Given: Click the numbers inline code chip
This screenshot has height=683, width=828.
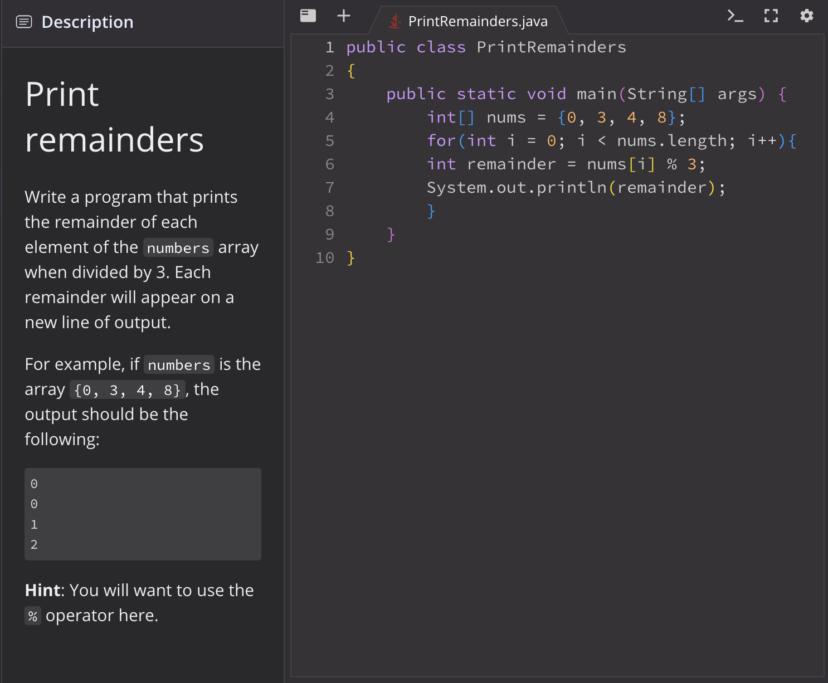Looking at the screenshot, I should 178,247.
